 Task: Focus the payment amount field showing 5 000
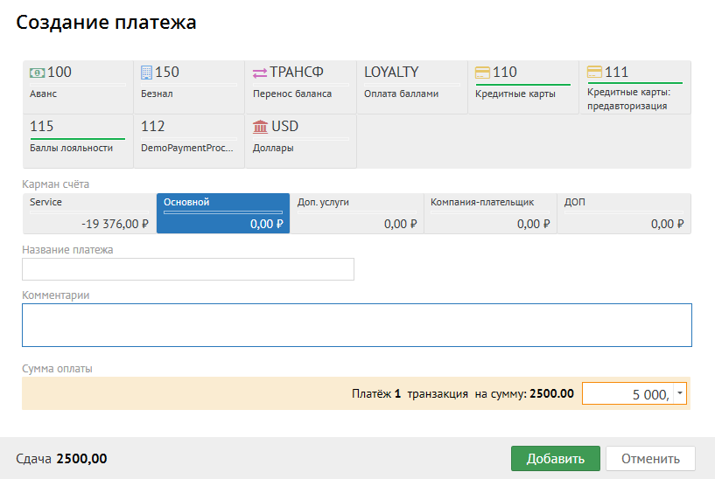tap(627, 394)
